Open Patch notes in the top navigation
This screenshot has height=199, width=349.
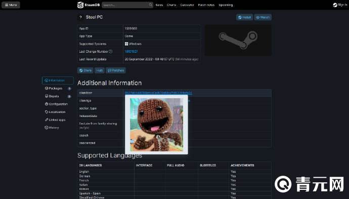pyautogui.click(x=206, y=5)
